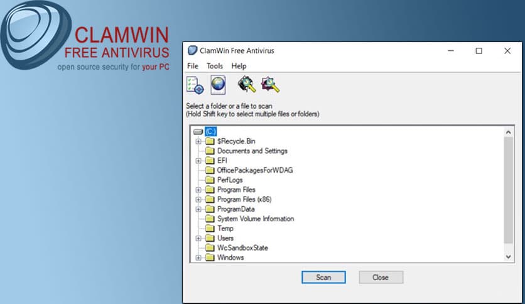Click the Program Files (x86) folder icon

point(210,199)
